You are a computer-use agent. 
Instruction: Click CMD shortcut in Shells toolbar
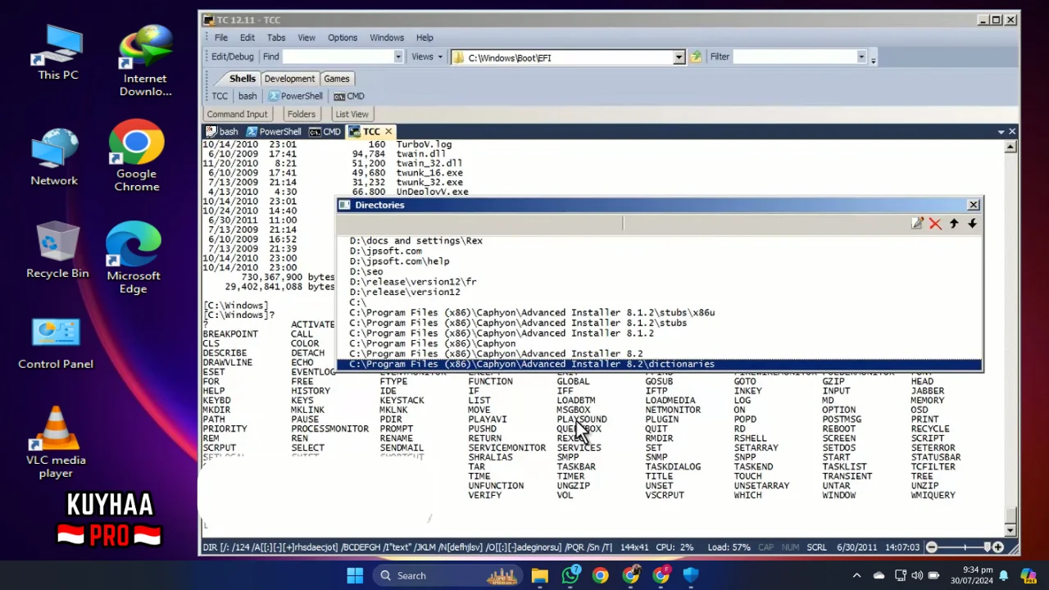pyautogui.click(x=349, y=96)
